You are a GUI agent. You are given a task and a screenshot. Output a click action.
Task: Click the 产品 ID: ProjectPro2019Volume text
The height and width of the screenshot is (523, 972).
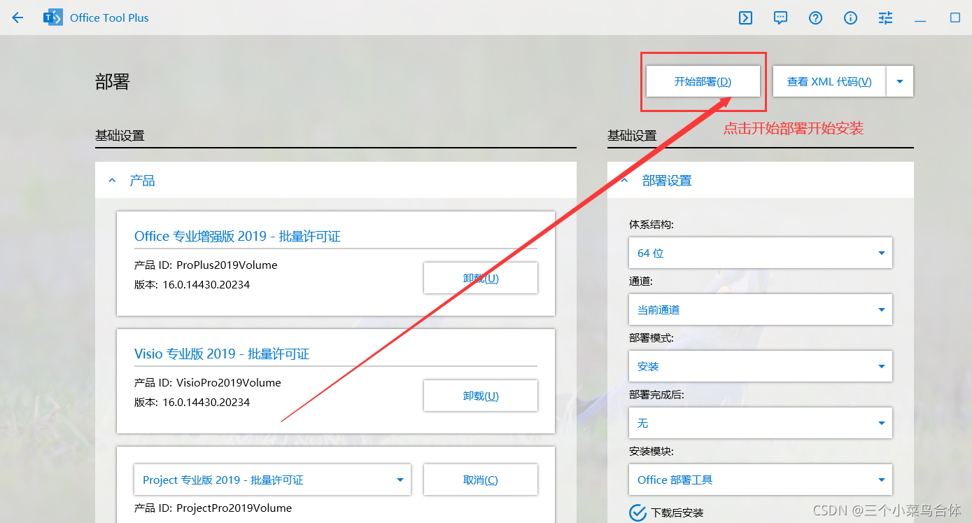tap(213, 508)
